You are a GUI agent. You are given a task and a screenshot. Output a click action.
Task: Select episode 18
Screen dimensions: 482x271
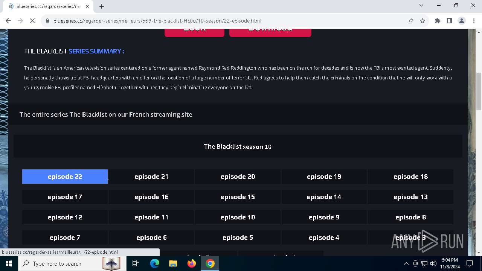pyautogui.click(x=411, y=177)
